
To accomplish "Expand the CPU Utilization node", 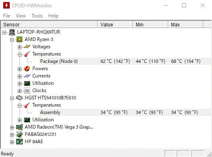I will pos(19,84).
